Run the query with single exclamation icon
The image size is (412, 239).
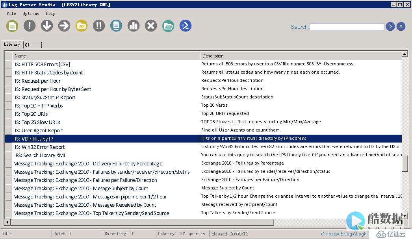30,26
